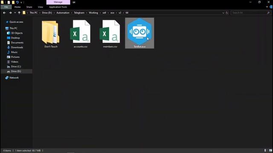Expand the ribbon with the chevron
This screenshot has height=153, width=273.
267,7
